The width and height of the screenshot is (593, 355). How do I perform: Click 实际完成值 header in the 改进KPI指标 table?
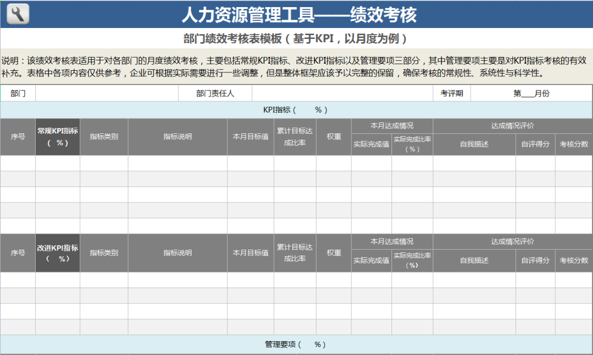(x=371, y=261)
